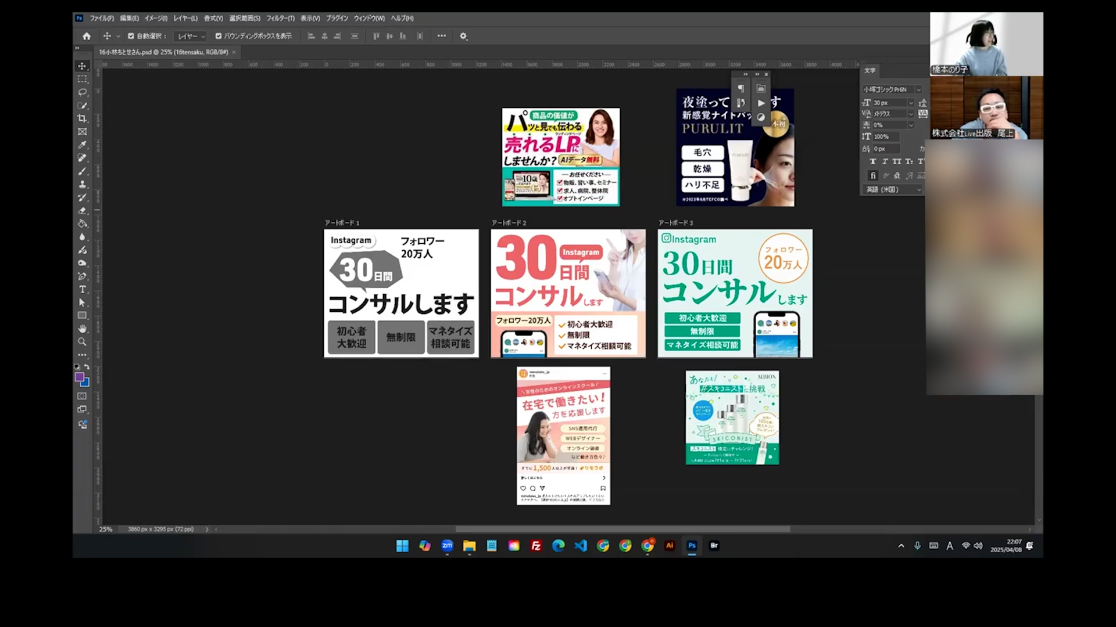
Task: Open the イメージ(I) menu
Action: tap(156, 19)
